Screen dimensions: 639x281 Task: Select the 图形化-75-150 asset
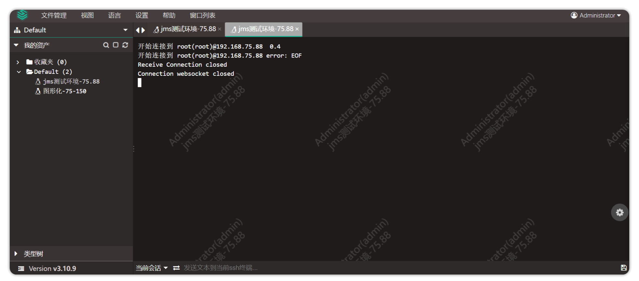pyautogui.click(x=64, y=91)
